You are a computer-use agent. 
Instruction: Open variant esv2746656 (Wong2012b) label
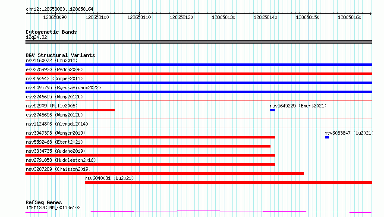(x=54, y=115)
